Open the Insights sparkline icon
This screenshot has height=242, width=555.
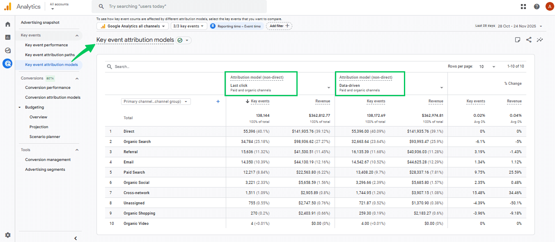pos(540,40)
